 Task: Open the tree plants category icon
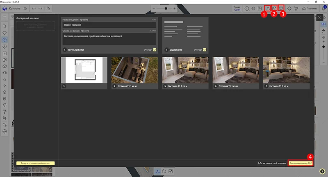coord(5,105)
